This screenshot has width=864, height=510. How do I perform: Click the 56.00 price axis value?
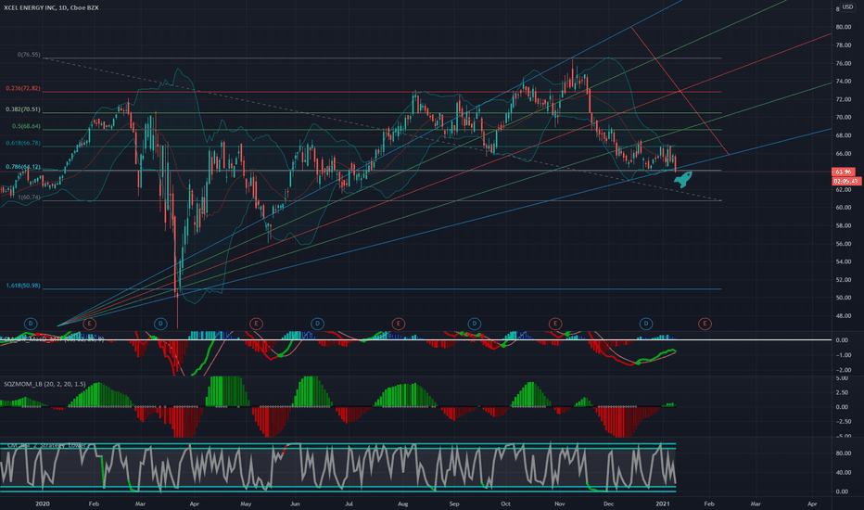(843, 244)
